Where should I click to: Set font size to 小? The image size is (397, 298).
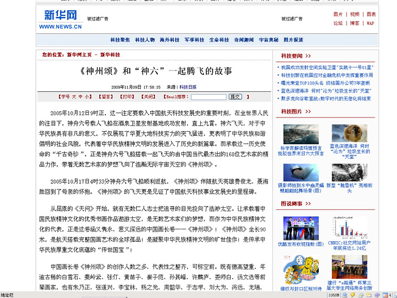[87, 97]
